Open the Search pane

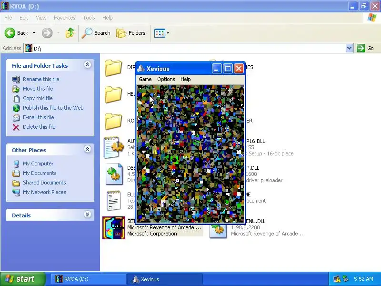96,33
